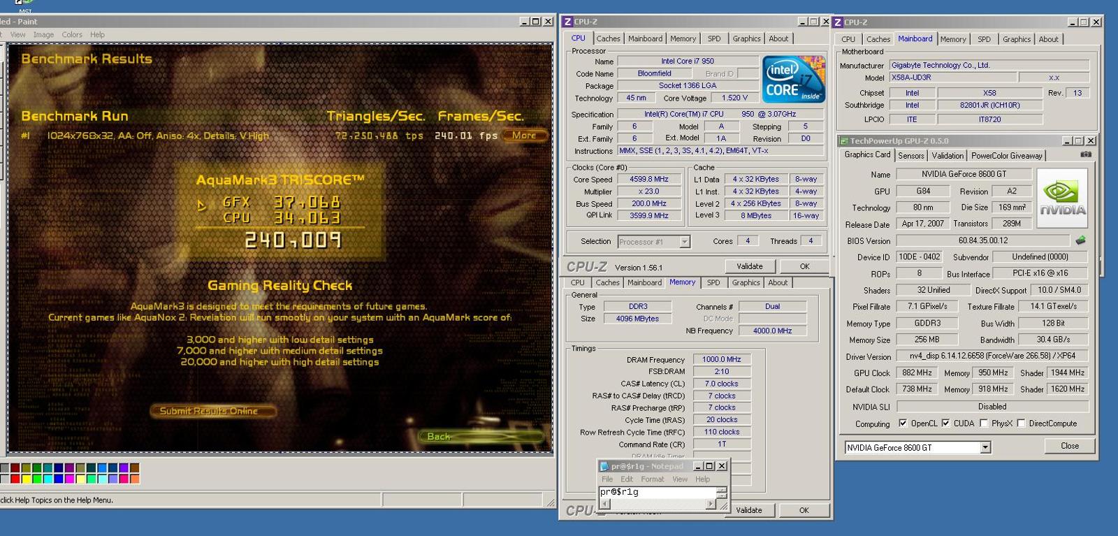Image resolution: width=1118 pixels, height=536 pixels.
Task: Click the GPU-Z screenshot camera icon
Action: coord(1086,154)
